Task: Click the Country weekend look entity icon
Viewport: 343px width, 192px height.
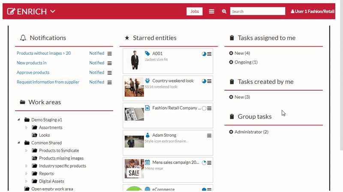Action: 147,81
